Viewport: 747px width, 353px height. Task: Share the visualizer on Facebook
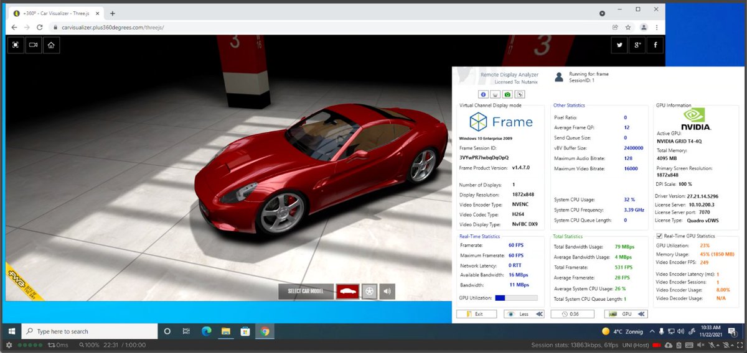coord(655,45)
